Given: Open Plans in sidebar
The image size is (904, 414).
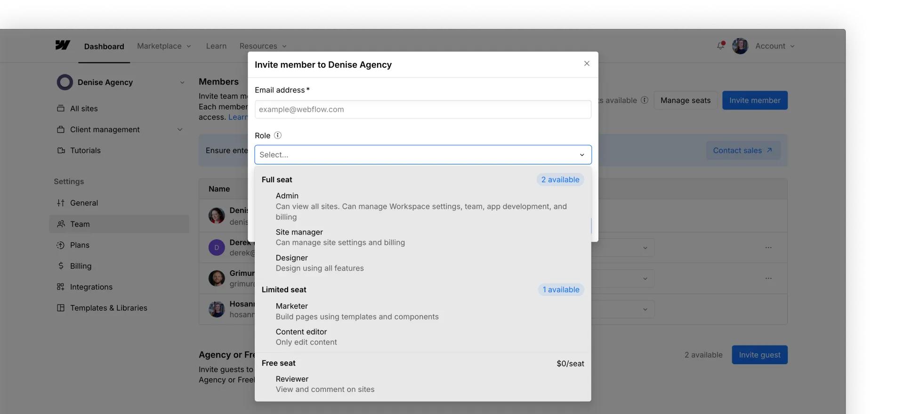Looking at the screenshot, I should (119, 245).
